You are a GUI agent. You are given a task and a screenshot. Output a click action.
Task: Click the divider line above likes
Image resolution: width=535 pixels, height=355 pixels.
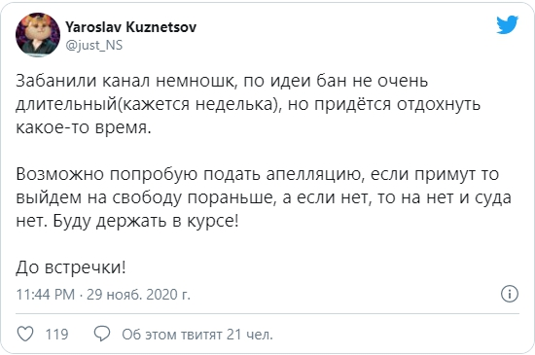point(267,313)
